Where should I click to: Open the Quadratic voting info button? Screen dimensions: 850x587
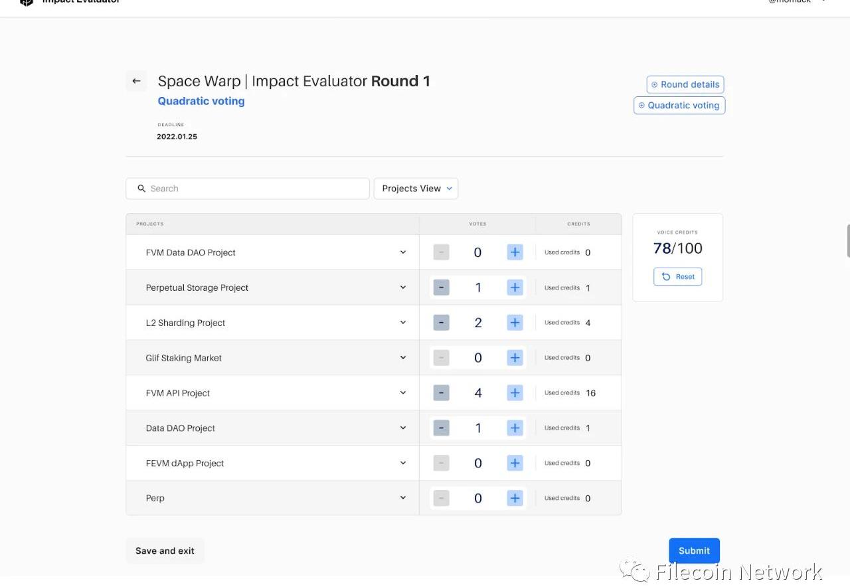coord(679,106)
